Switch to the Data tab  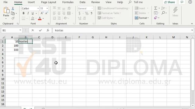(x=83, y=2)
